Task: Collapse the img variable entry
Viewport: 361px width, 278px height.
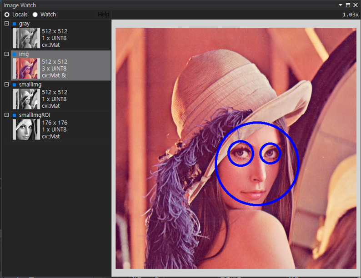Action: click(x=7, y=54)
